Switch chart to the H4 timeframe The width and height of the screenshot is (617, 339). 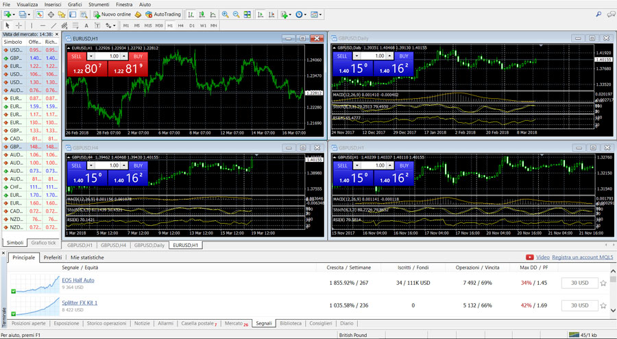point(181,25)
